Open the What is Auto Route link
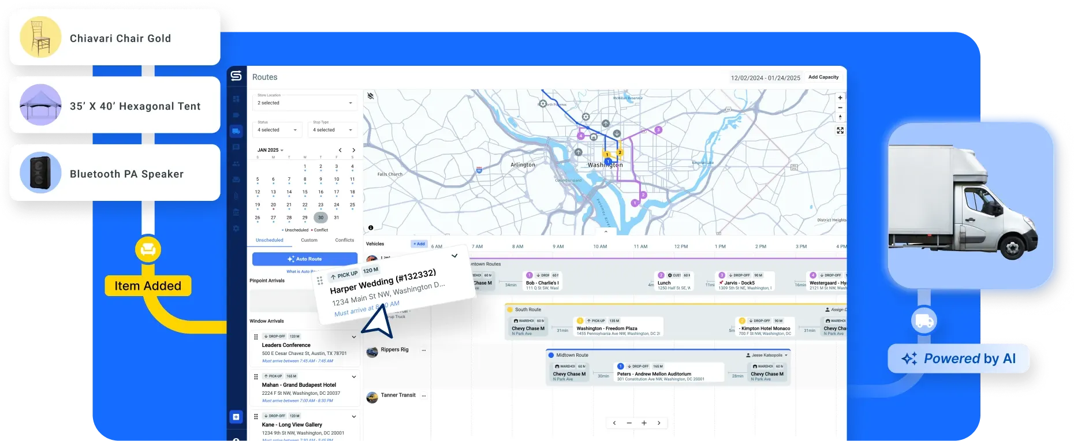Screen dimensions: 1074x441 301,271
